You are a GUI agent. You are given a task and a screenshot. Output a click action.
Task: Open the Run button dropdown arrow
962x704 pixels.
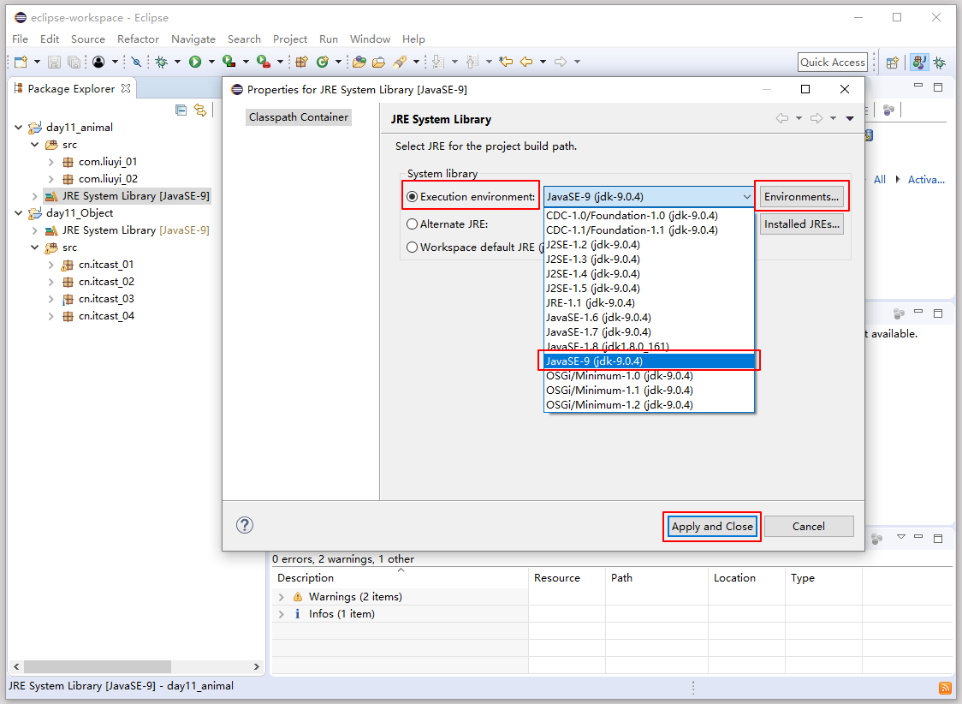[x=211, y=62]
